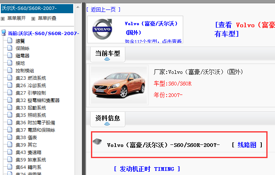Click the page icon beside 集59 煞車系統

pyautogui.click(x=10, y=159)
